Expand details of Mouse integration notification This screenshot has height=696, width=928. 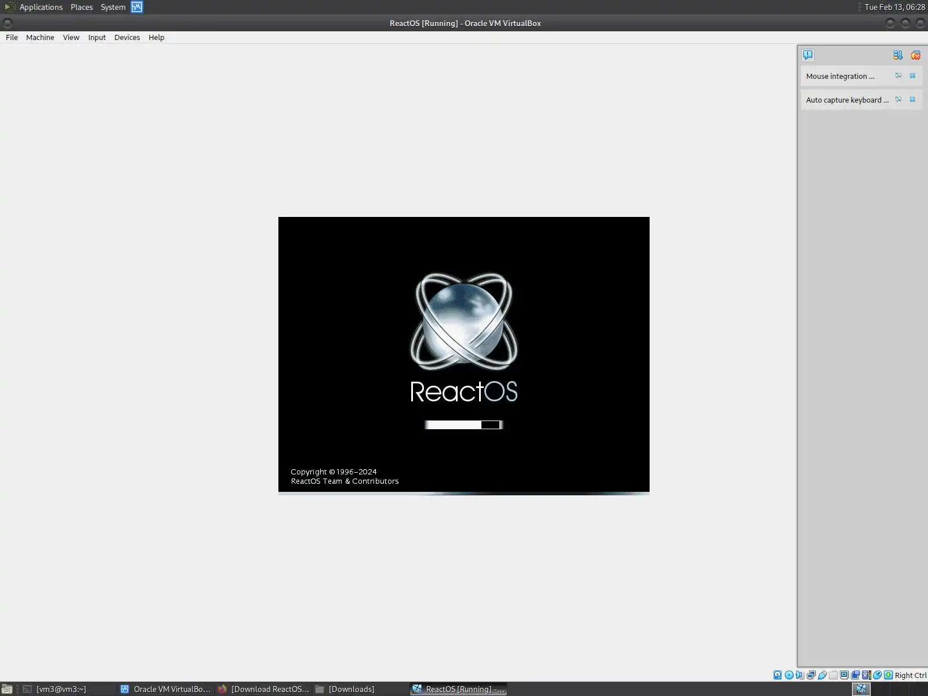898,75
